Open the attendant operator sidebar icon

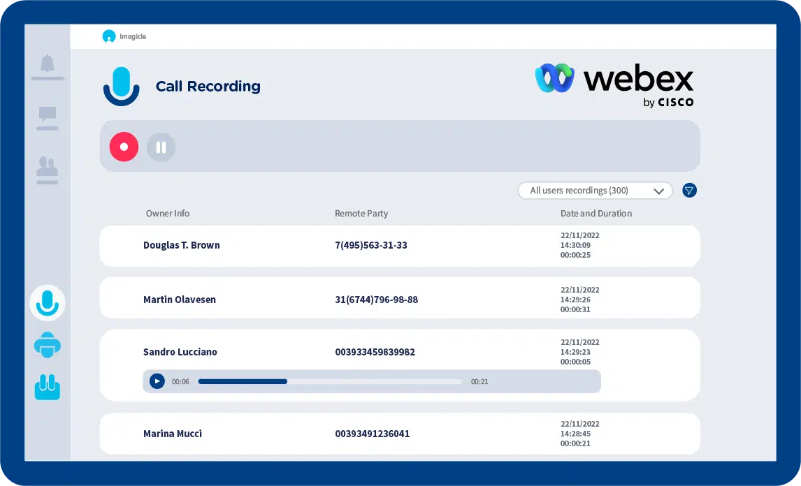[x=47, y=345]
